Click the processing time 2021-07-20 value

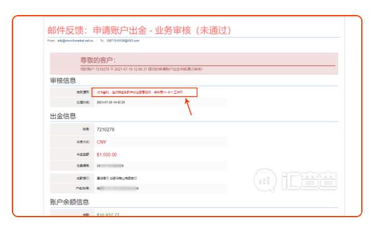pos(111,102)
